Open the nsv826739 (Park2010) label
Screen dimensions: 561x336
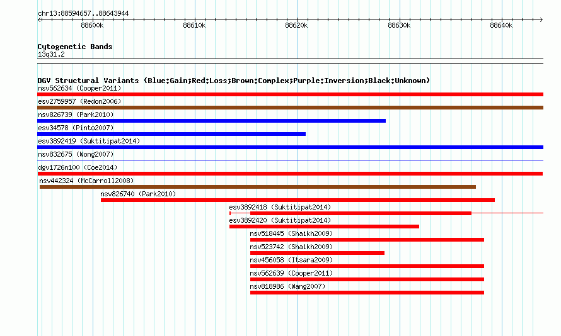coord(76,115)
